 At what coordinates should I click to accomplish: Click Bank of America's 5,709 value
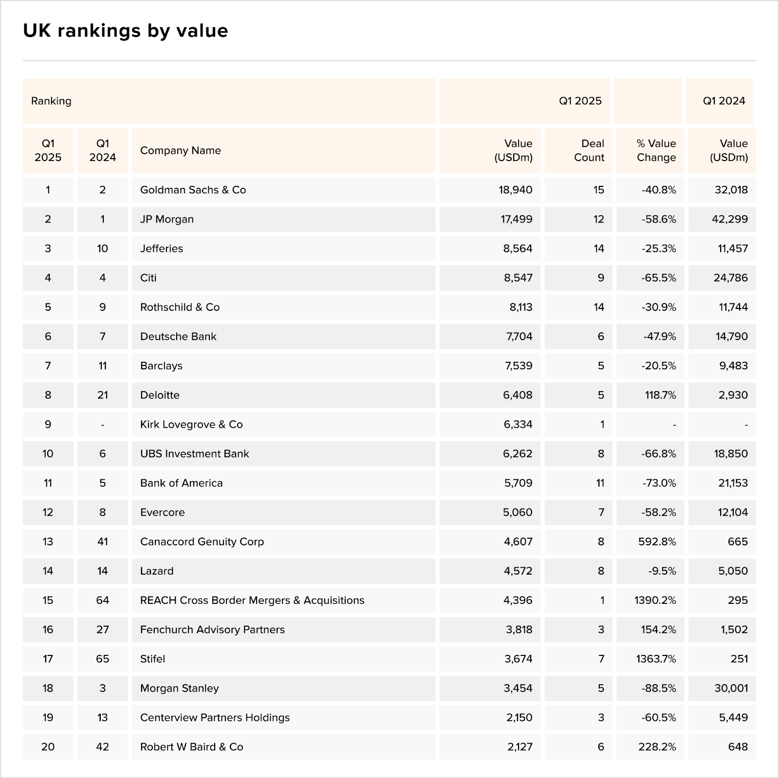pos(518,483)
